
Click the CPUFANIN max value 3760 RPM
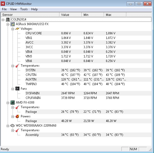112,98
